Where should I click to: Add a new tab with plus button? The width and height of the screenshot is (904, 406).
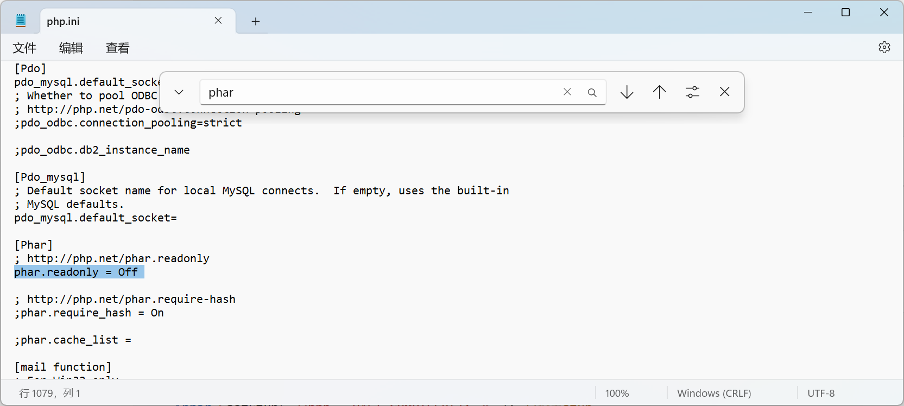pos(256,21)
